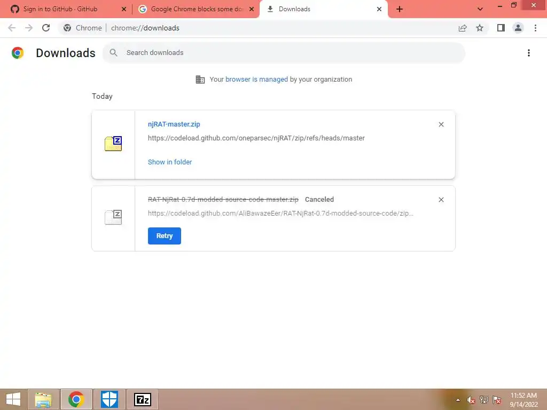Open the njRAT-master.zip file link
Viewport: 547px width, 410px height.
(174, 124)
